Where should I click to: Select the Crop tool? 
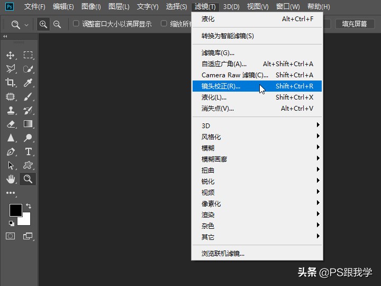10,83
